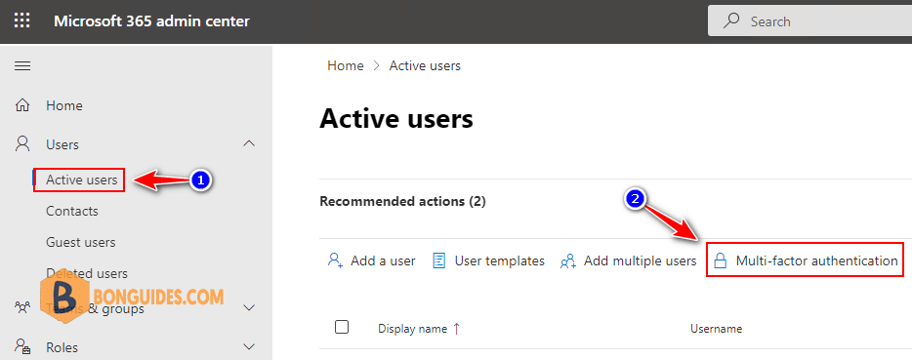Click the User templates document icon
The image size is (912, 360).
[439, 260]
